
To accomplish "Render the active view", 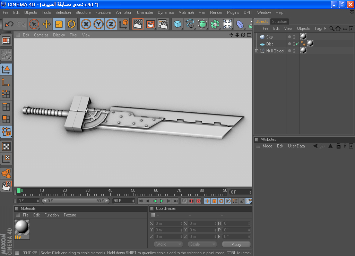I will (138, 24).
